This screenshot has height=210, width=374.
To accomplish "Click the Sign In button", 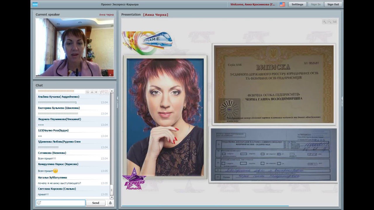I will [316, 4].
